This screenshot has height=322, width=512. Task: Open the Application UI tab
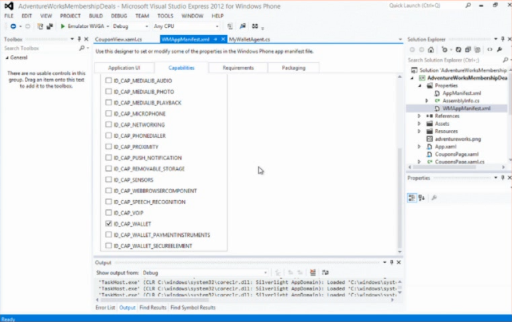pyautogui.click(x=124, y=68)
